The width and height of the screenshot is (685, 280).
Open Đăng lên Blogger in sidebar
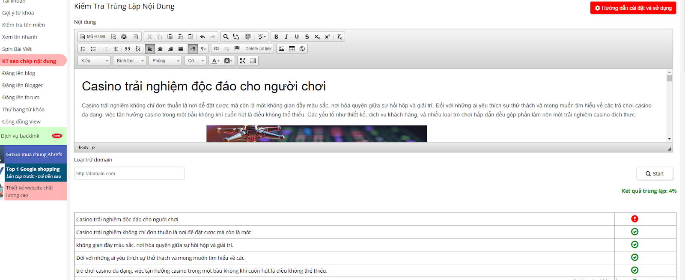pyautogui.click(x=23, y=85)
